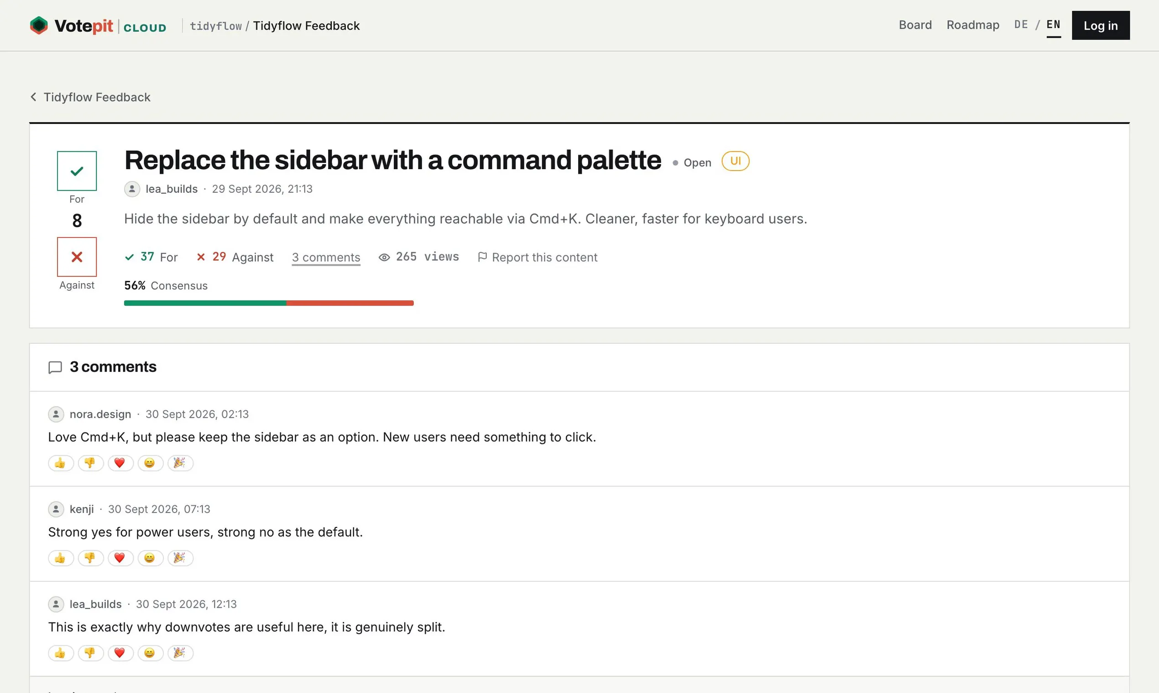Click the Votepit hexagon logo
This screenshot has width=1159, height=693.
(39, 25)
